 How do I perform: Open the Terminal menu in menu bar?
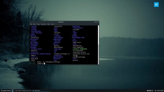43,24
